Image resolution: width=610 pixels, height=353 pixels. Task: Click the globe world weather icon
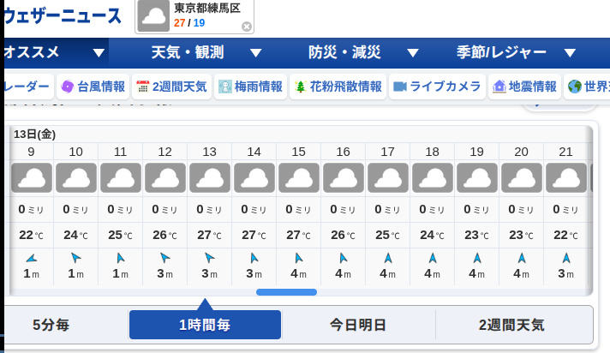click(574, 87)
